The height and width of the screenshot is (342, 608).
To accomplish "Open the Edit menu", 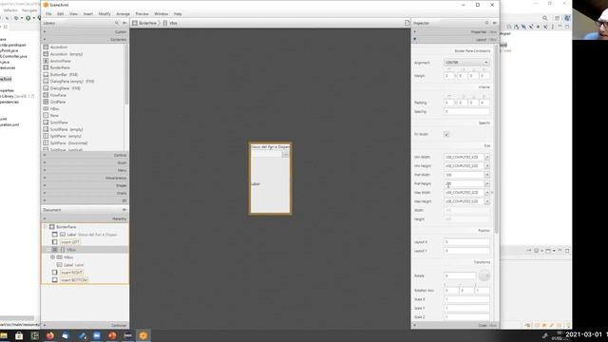I will tap(60, 14).
